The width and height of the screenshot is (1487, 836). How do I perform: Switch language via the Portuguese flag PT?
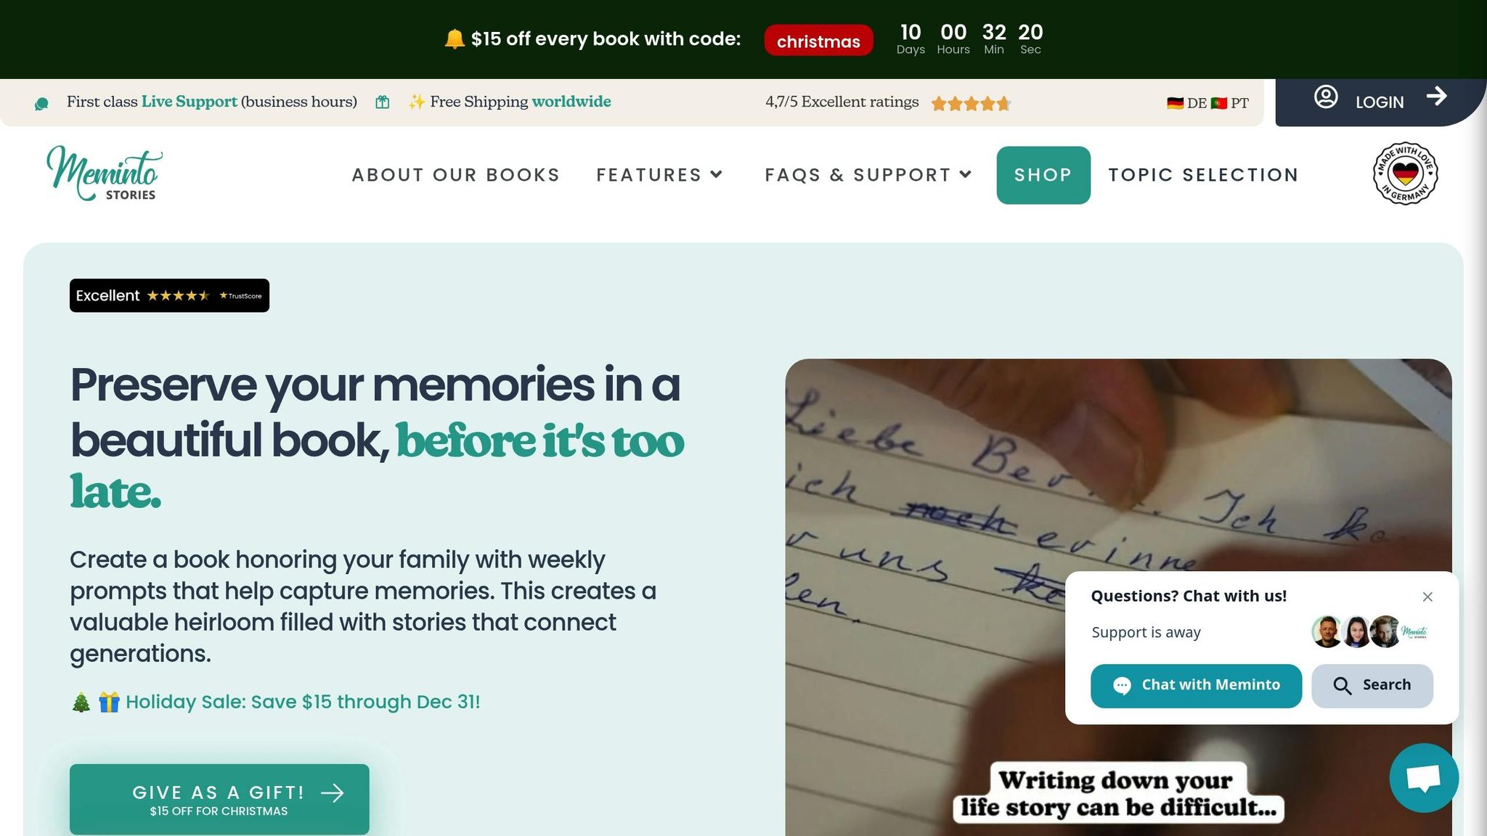(x=1230, y=103)
